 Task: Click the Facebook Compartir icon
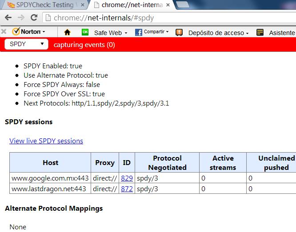pyautogui.click(x=138, y=32)
